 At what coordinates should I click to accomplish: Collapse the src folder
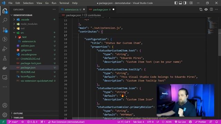point(14,33)
